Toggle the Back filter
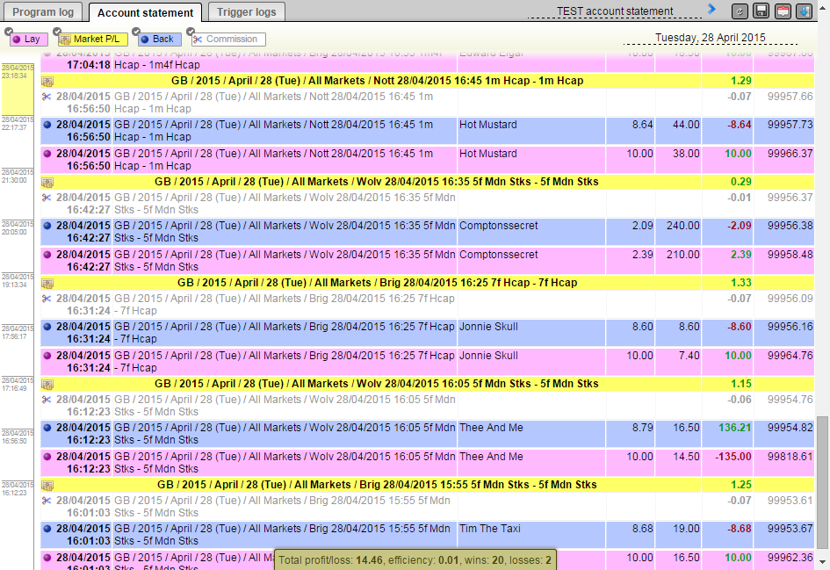This screenshot has height=570, width=830. (x=159, y=40)
